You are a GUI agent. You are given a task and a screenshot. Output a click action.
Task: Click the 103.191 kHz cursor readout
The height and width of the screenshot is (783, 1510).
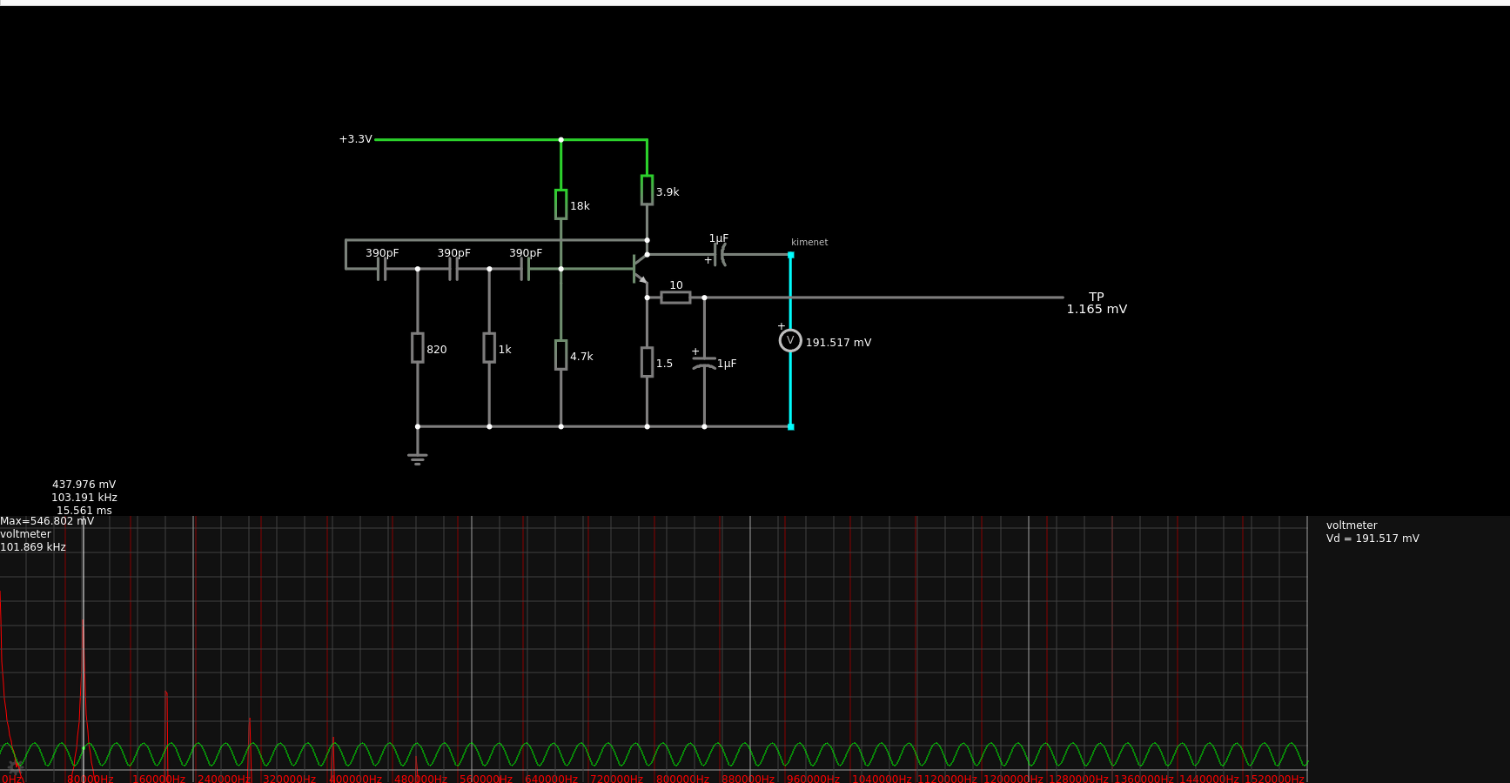click(x=84, y=498)
